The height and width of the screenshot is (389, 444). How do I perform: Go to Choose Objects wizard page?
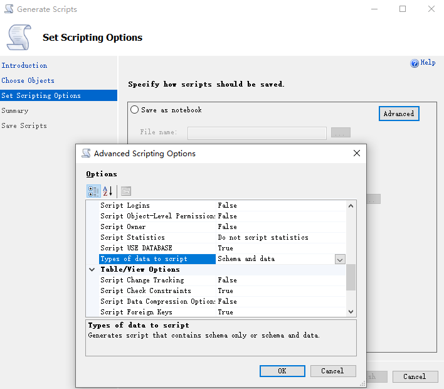(x=28, y=81)
